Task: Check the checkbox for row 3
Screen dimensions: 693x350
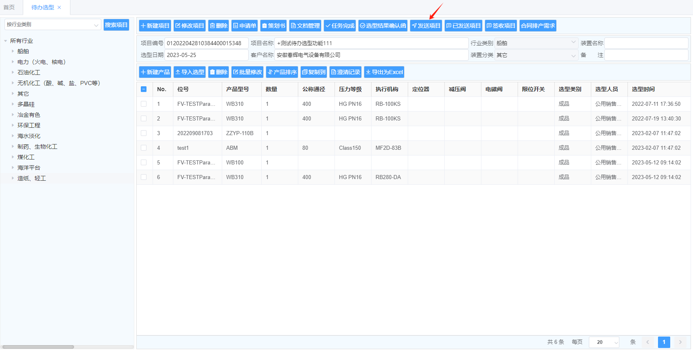Action: [144, 133]
